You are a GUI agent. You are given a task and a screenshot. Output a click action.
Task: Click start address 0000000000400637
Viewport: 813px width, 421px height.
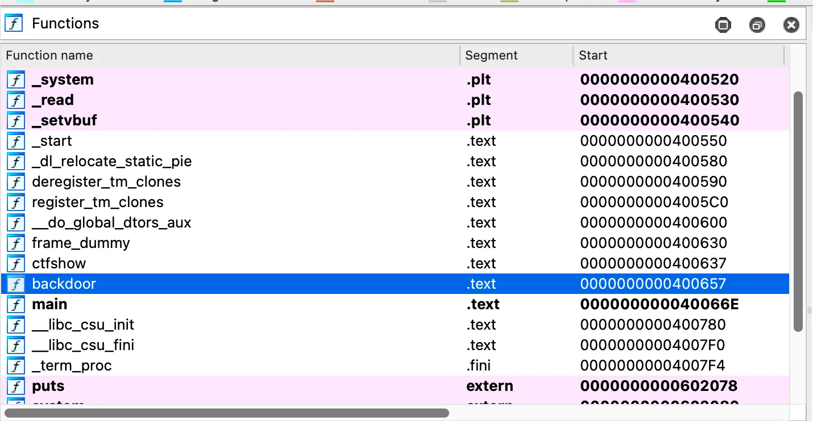653,264
